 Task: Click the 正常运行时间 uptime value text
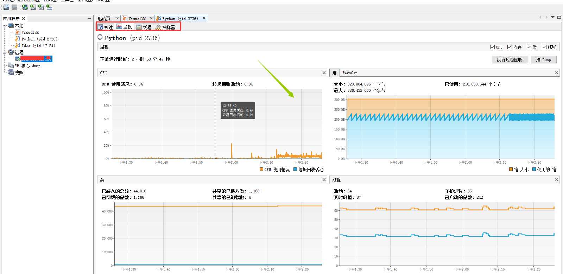point(151,59)
